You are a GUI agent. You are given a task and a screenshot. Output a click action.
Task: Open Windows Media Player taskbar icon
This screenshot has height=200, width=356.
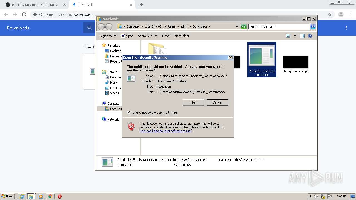(41, 196)
